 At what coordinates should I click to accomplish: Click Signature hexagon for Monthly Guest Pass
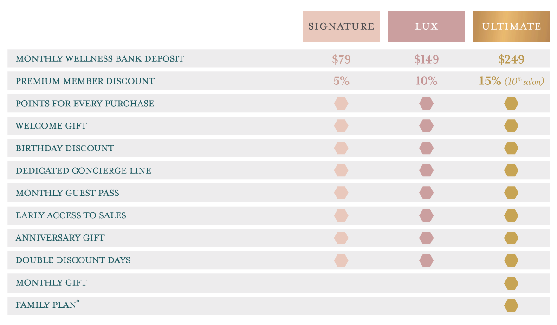coord(341,193)
